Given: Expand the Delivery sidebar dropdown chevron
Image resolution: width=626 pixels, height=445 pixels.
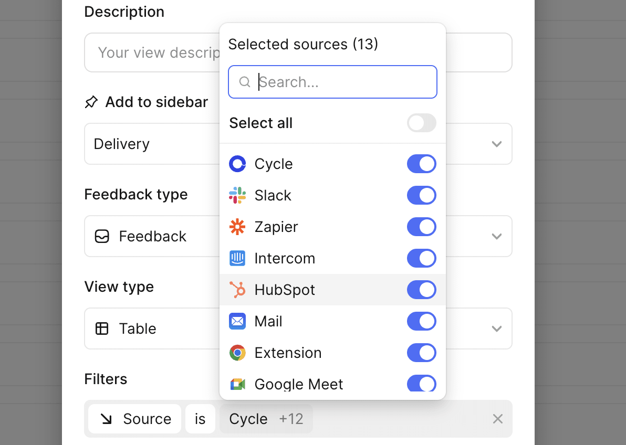Looking at the screenshot, I should tap(496, 144).
